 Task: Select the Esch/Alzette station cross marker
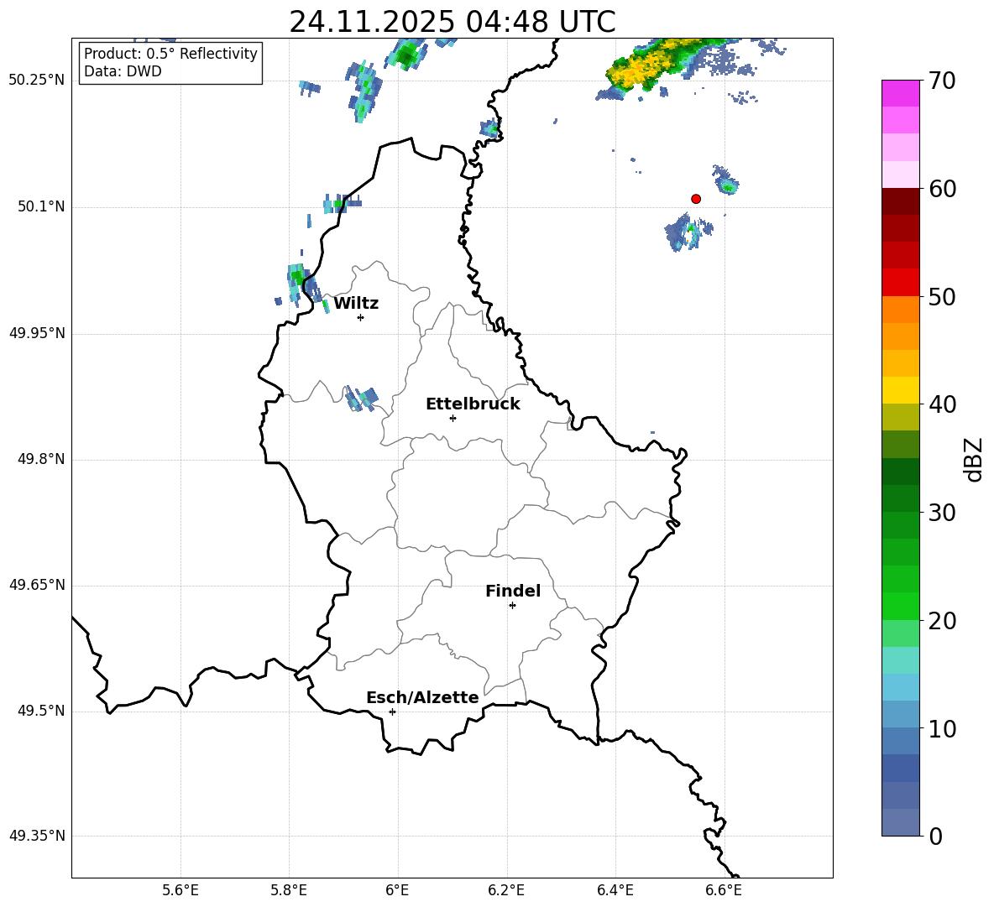click(392, 712)
